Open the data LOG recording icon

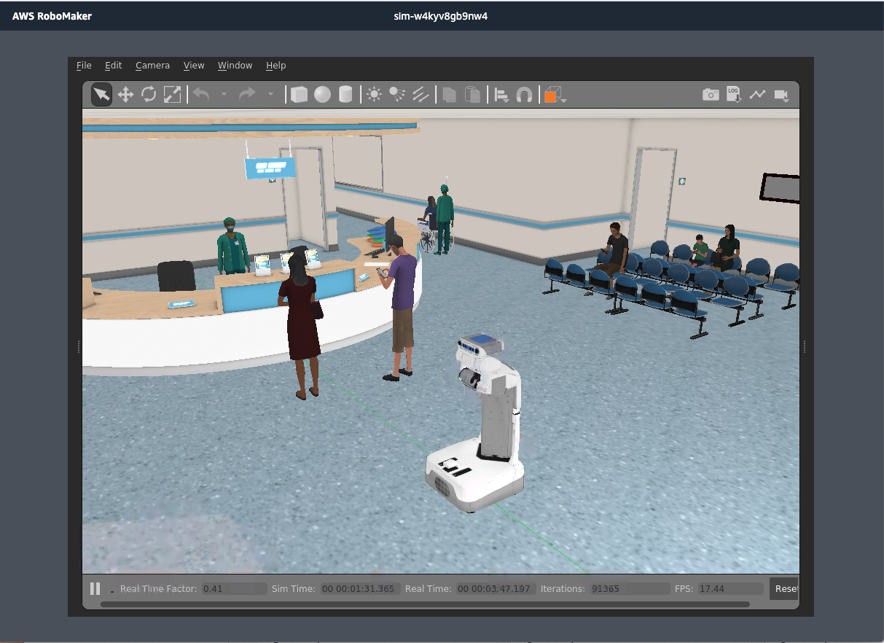pos(734,95)
